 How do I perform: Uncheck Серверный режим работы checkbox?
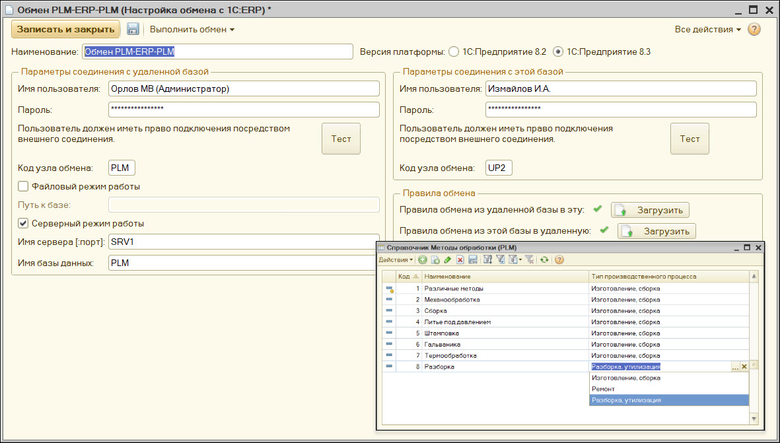pyautogui.click(x=23, y=223)
